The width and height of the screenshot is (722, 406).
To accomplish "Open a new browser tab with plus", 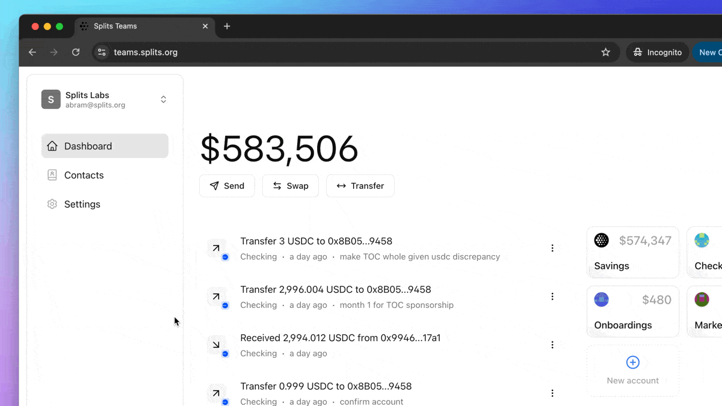I will (227, 26).
